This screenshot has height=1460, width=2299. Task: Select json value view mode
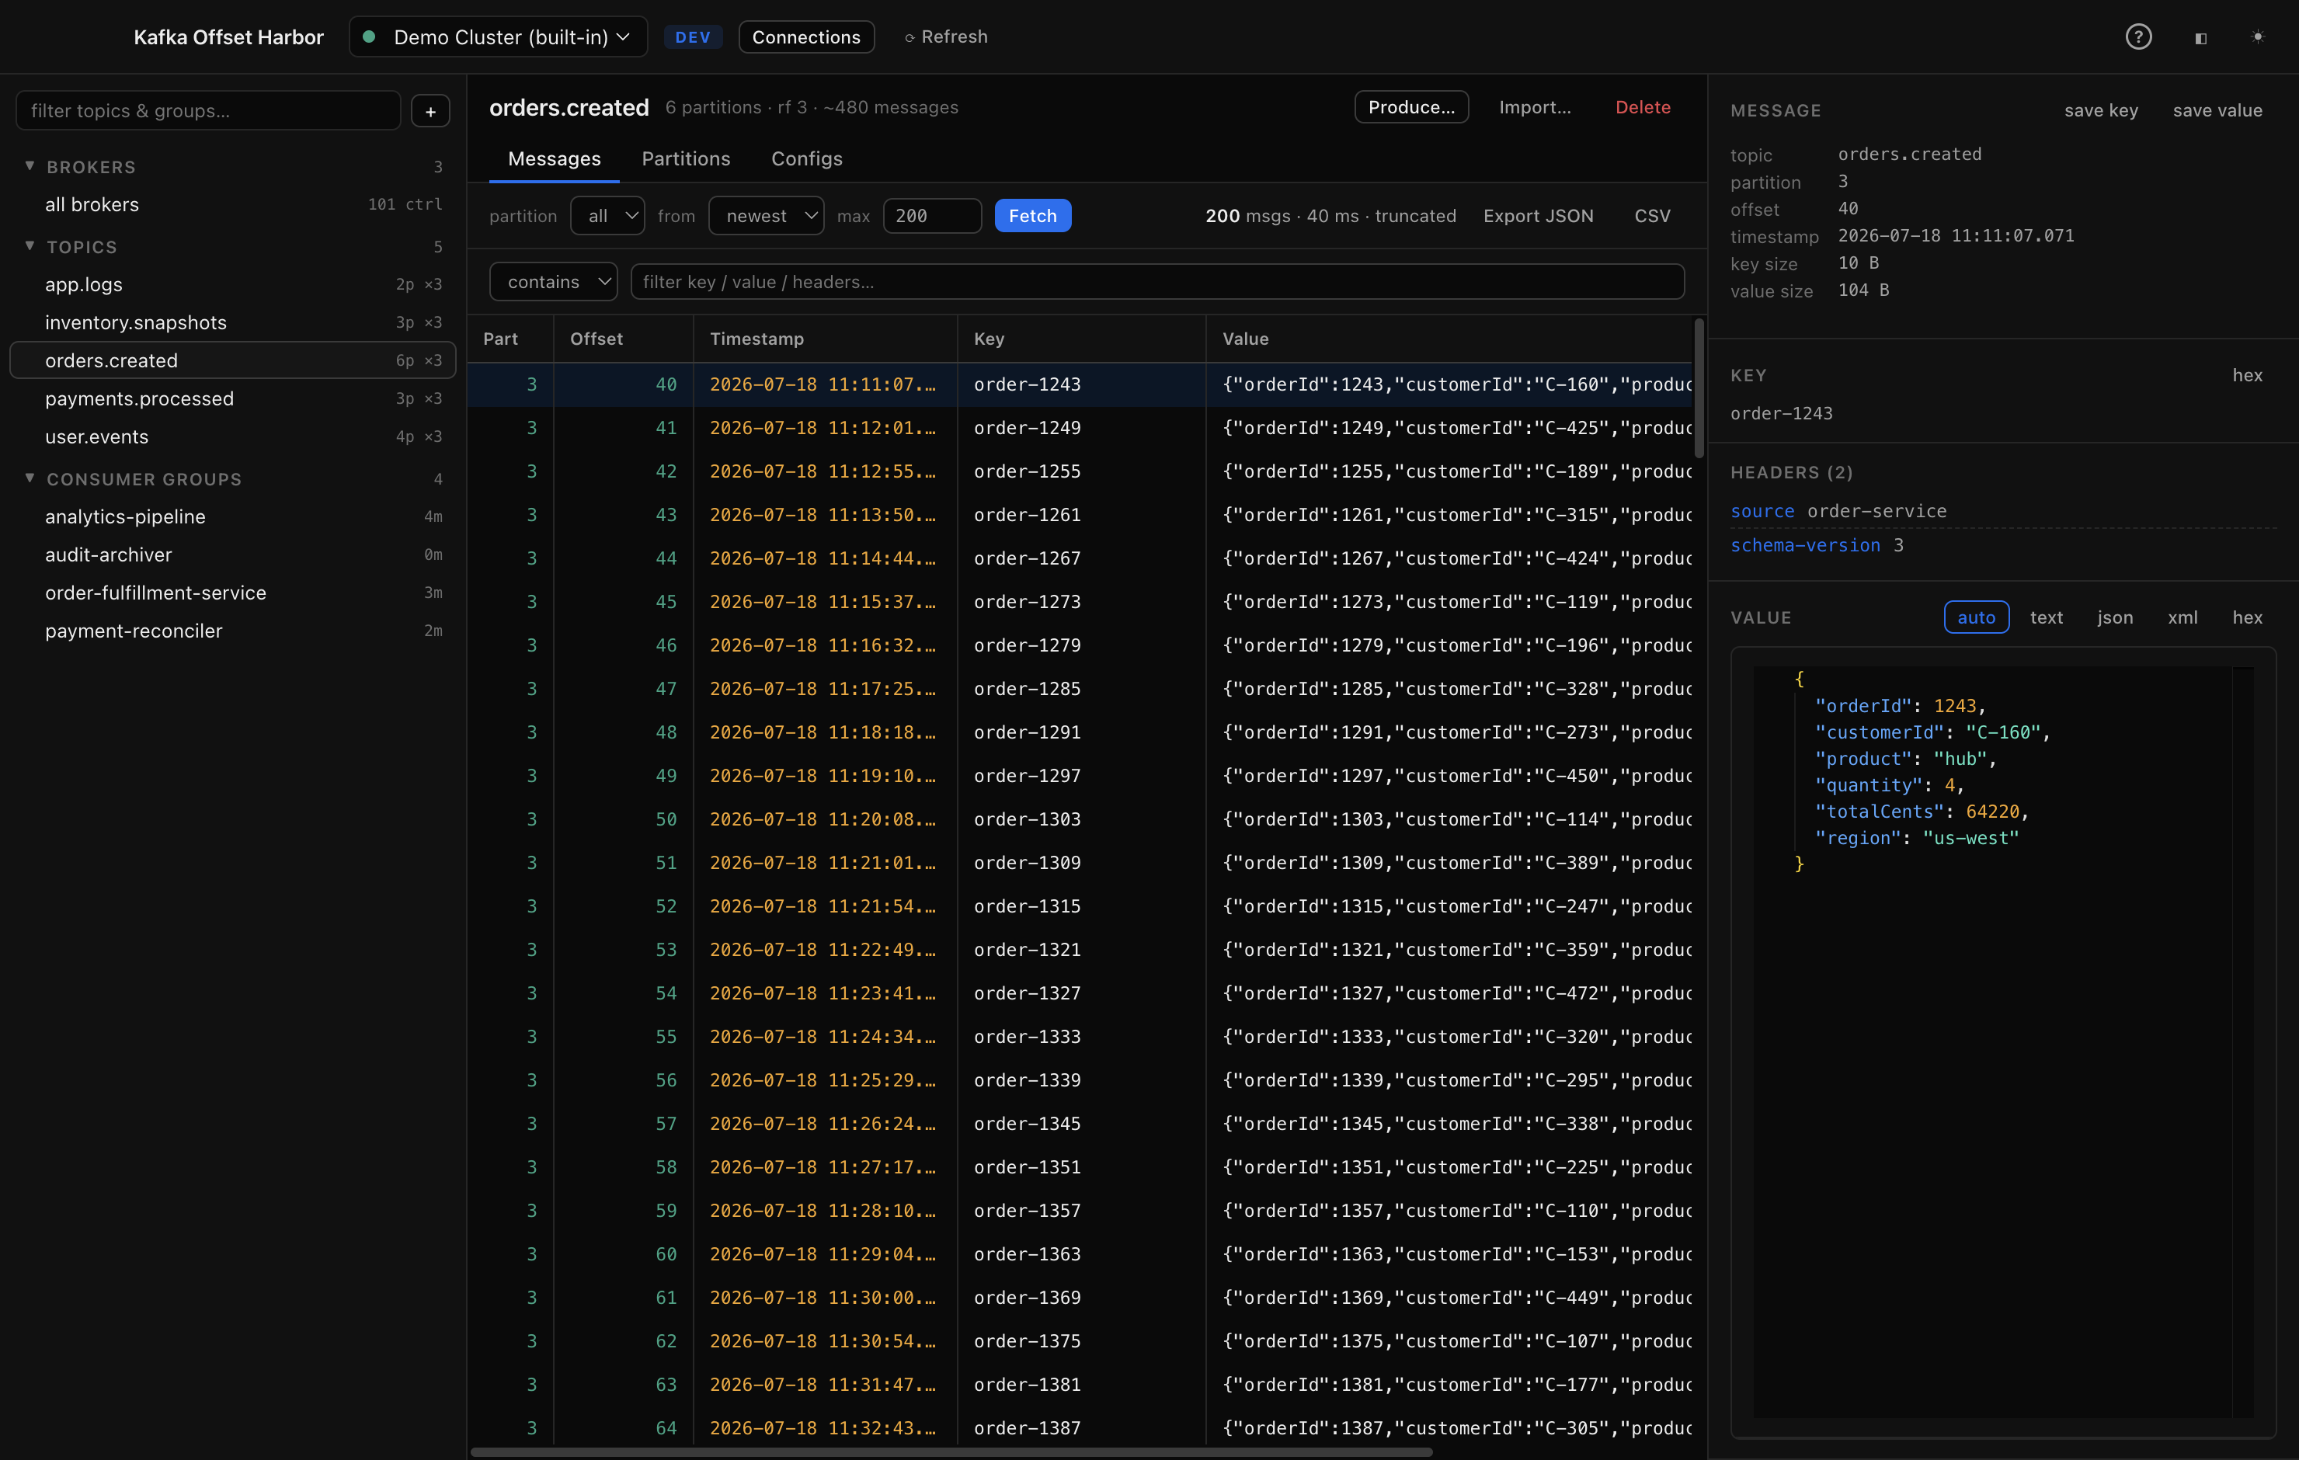click(x=2115, y=617)
